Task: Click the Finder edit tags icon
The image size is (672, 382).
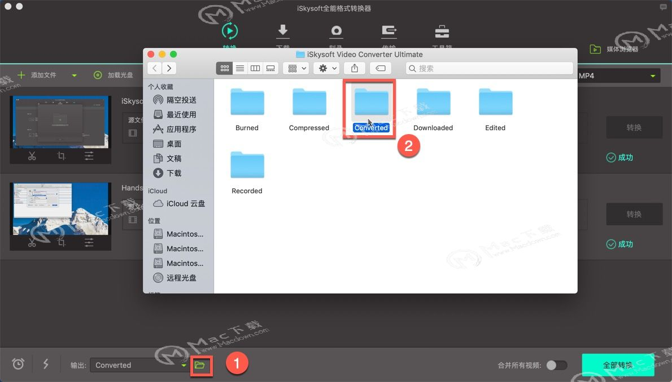Action: [x=381, y=68]
